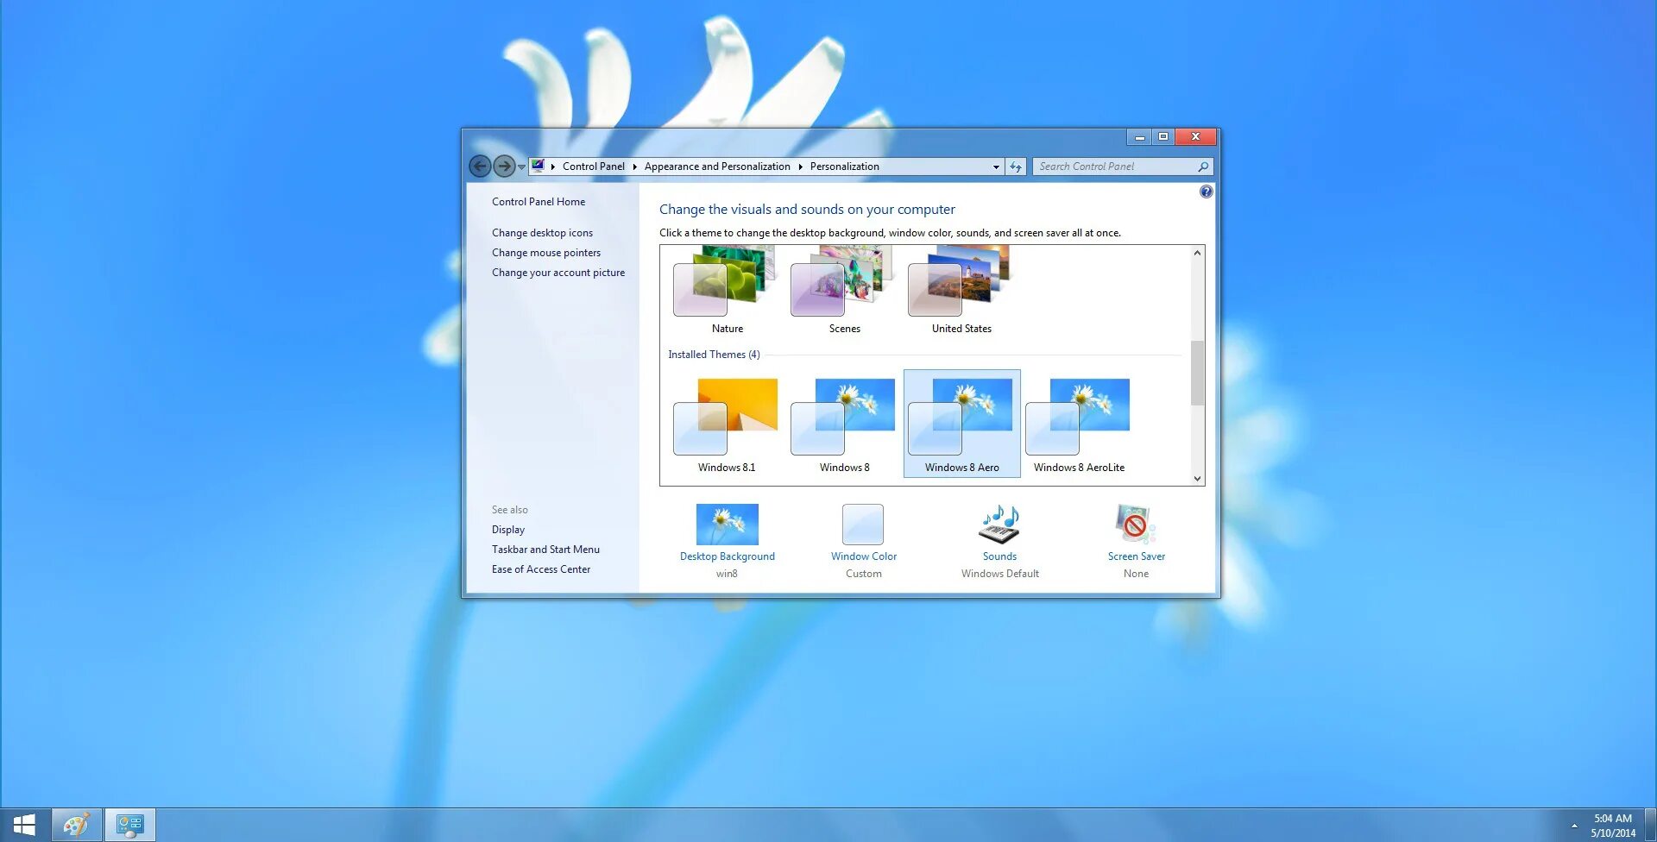The width and height of the screenshot is (1657, 842).
Task: Expand the arrow after Control Panel breadcrumb
Action: click(x=634, y=167)
